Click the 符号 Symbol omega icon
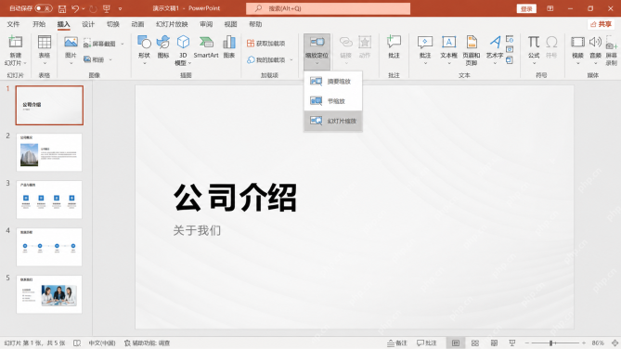This screenshot has width=621, height=349. click(x=551, y=42)
